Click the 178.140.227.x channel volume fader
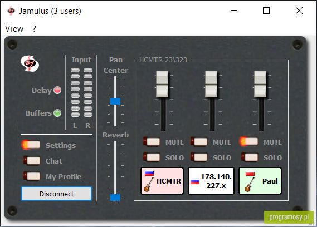This screenshot has width=317, height=227. (211, 84)
